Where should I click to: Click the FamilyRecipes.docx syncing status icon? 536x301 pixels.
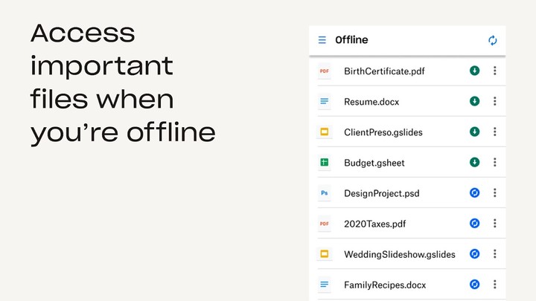(x=474, y=284)
